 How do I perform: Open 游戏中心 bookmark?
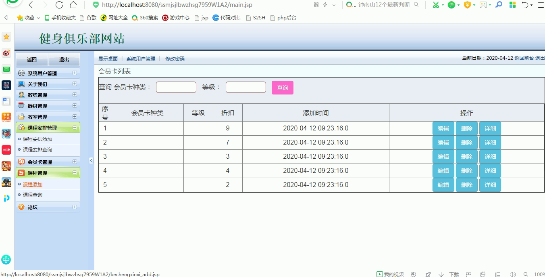(x=176, y=18)
